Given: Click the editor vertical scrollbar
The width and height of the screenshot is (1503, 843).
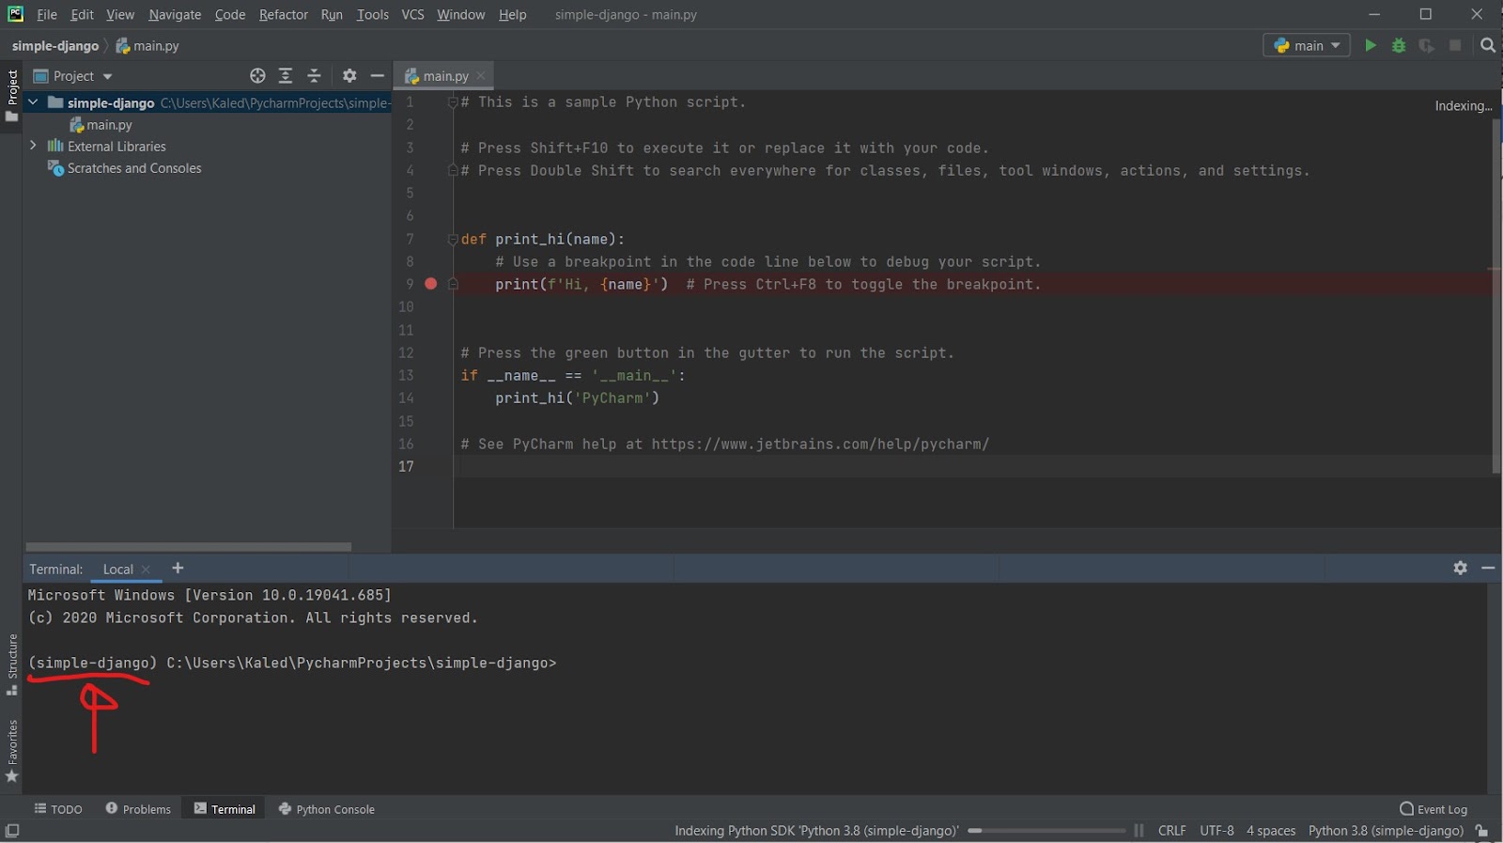Looking at the screenshot, I should (1497, 296).
